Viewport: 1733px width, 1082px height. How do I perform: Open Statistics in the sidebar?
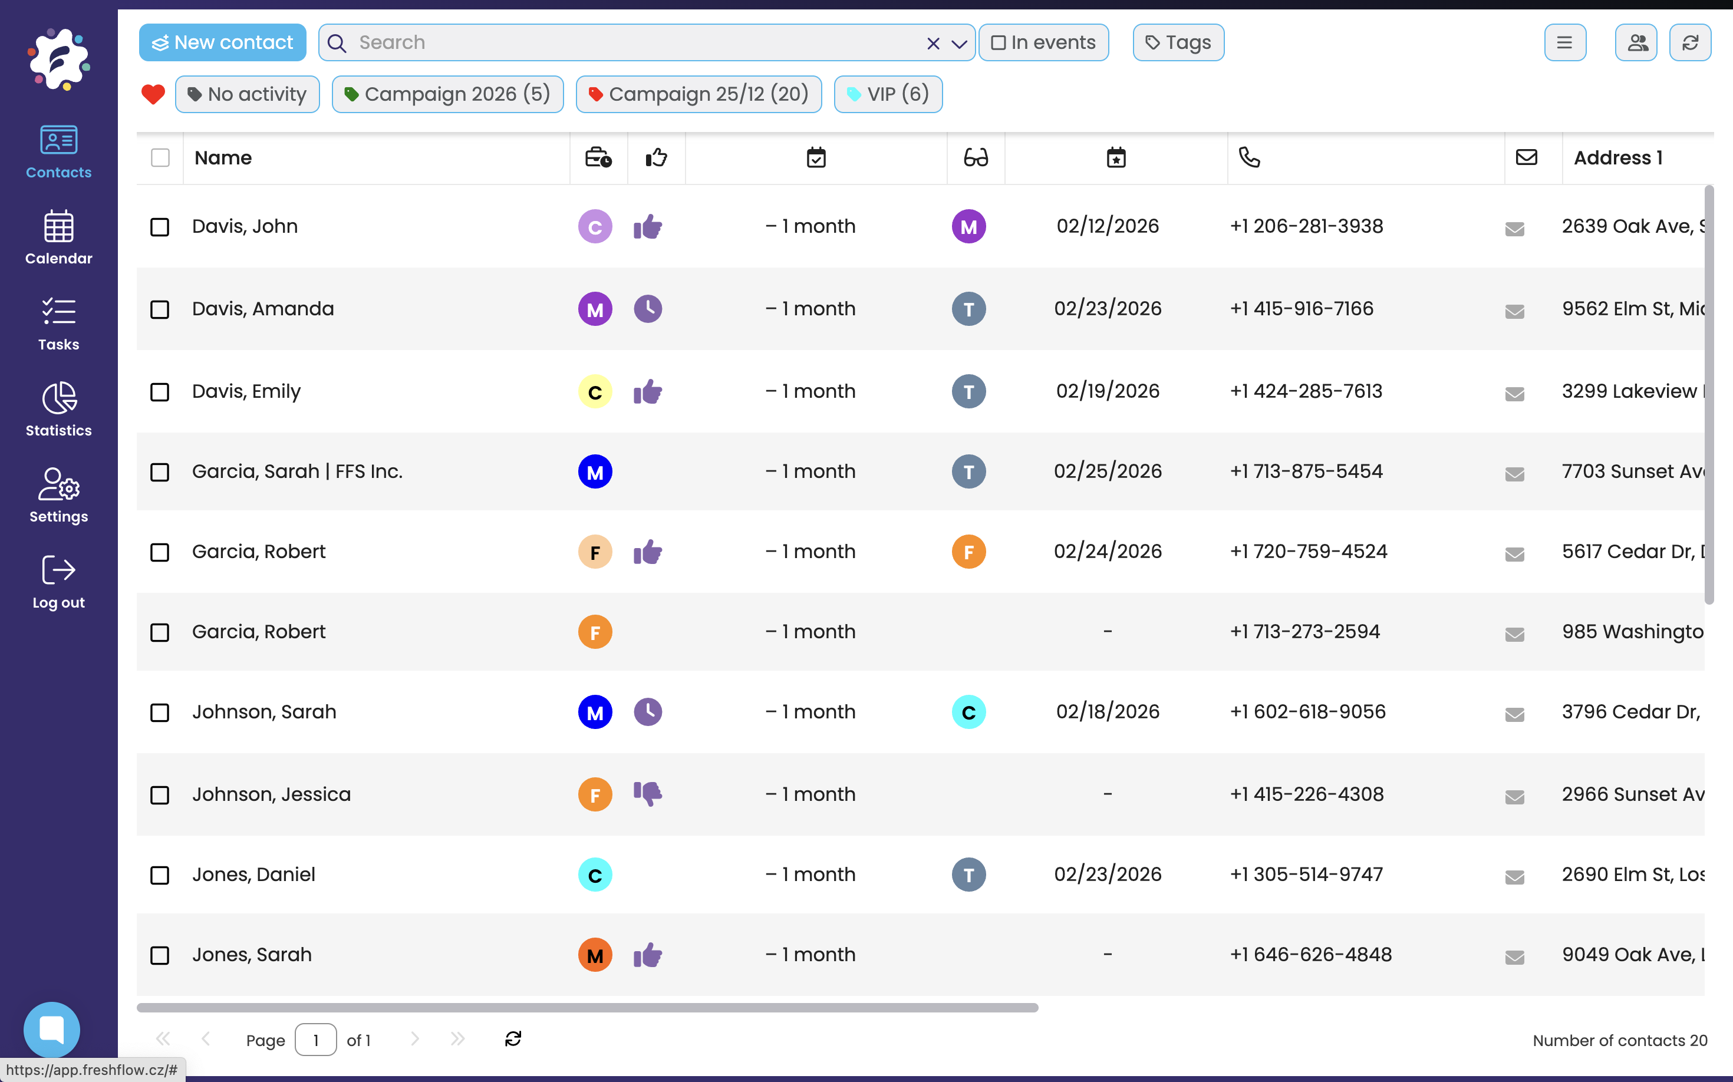coord(59,410)
